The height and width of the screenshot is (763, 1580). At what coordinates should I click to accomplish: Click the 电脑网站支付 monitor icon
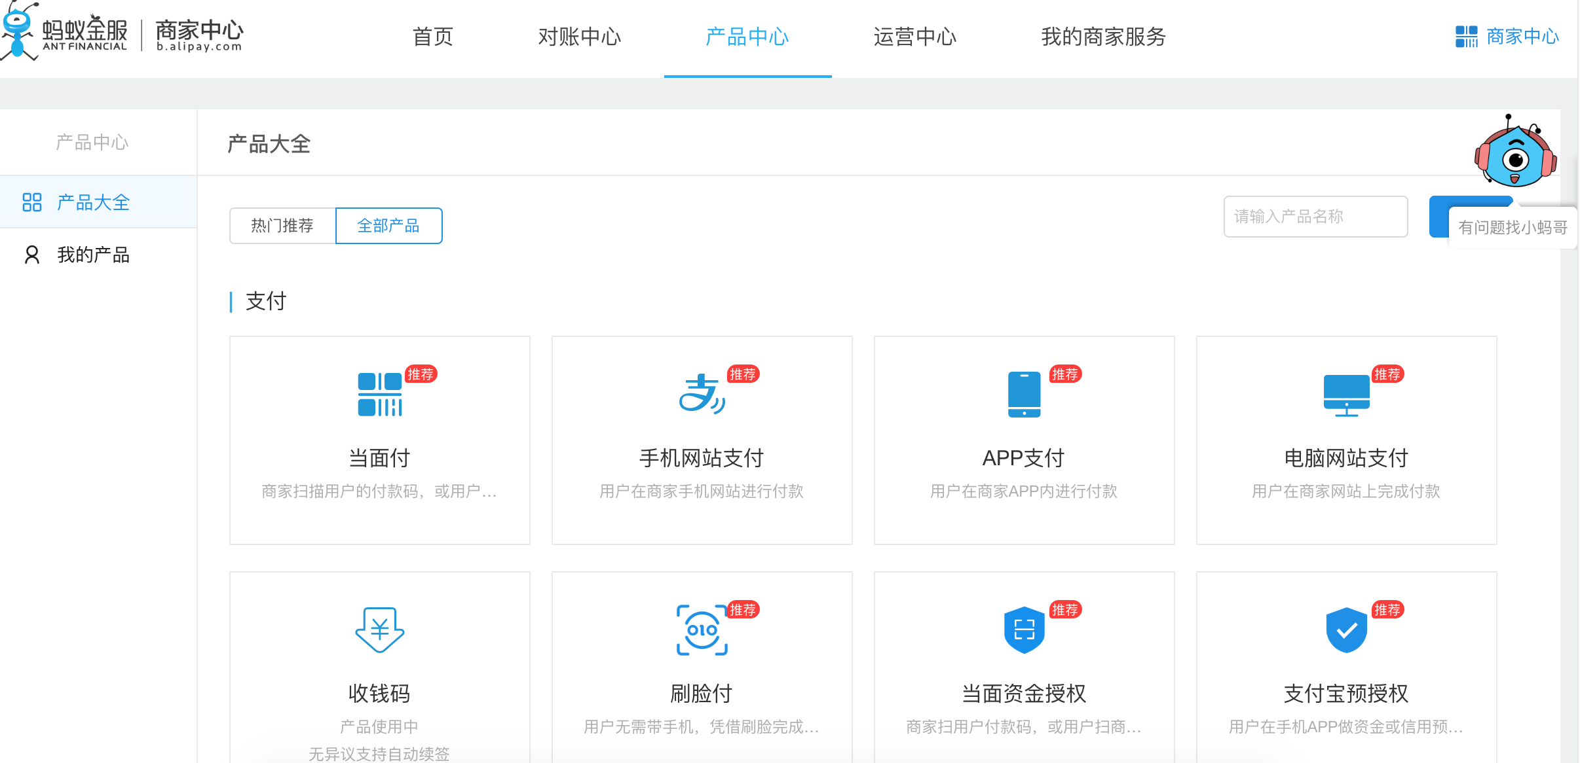1346,396
